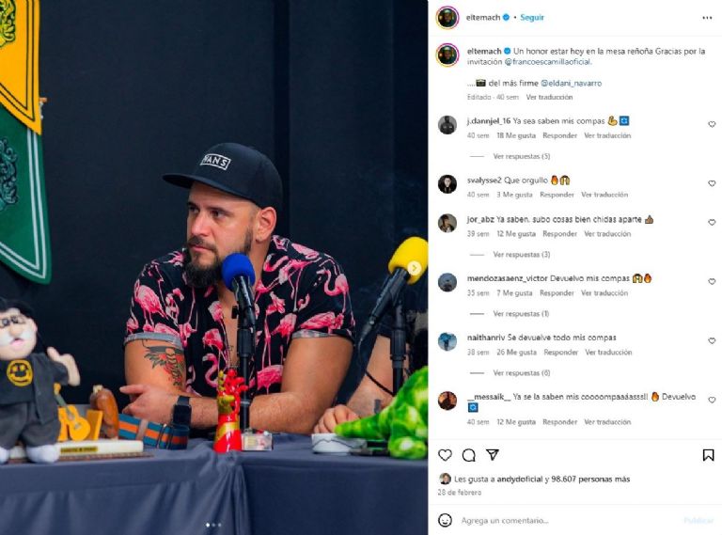
Task: Open eltemach profile avatar in header
Action: [x=447, y=18]
